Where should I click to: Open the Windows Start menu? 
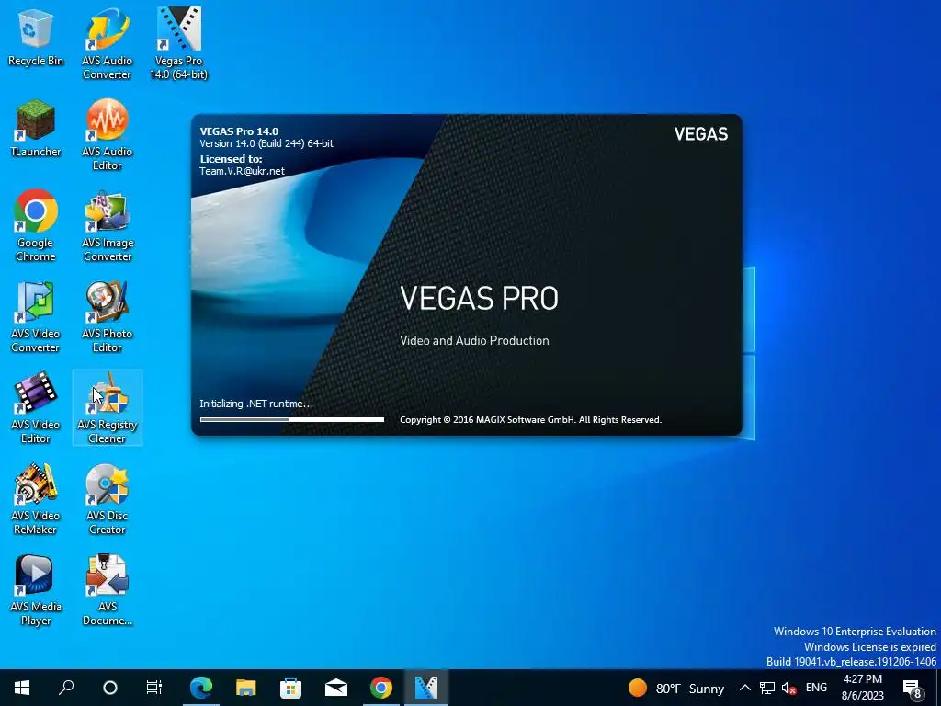point(22,688)
